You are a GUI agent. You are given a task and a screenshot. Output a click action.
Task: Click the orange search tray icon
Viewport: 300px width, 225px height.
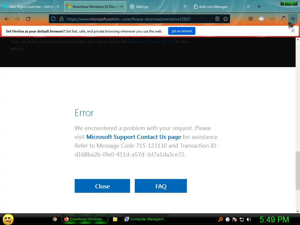tap(221, 219)
